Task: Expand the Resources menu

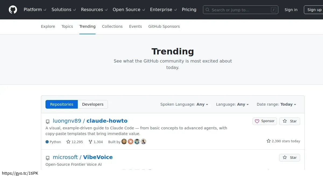Action: click(94, 10)
